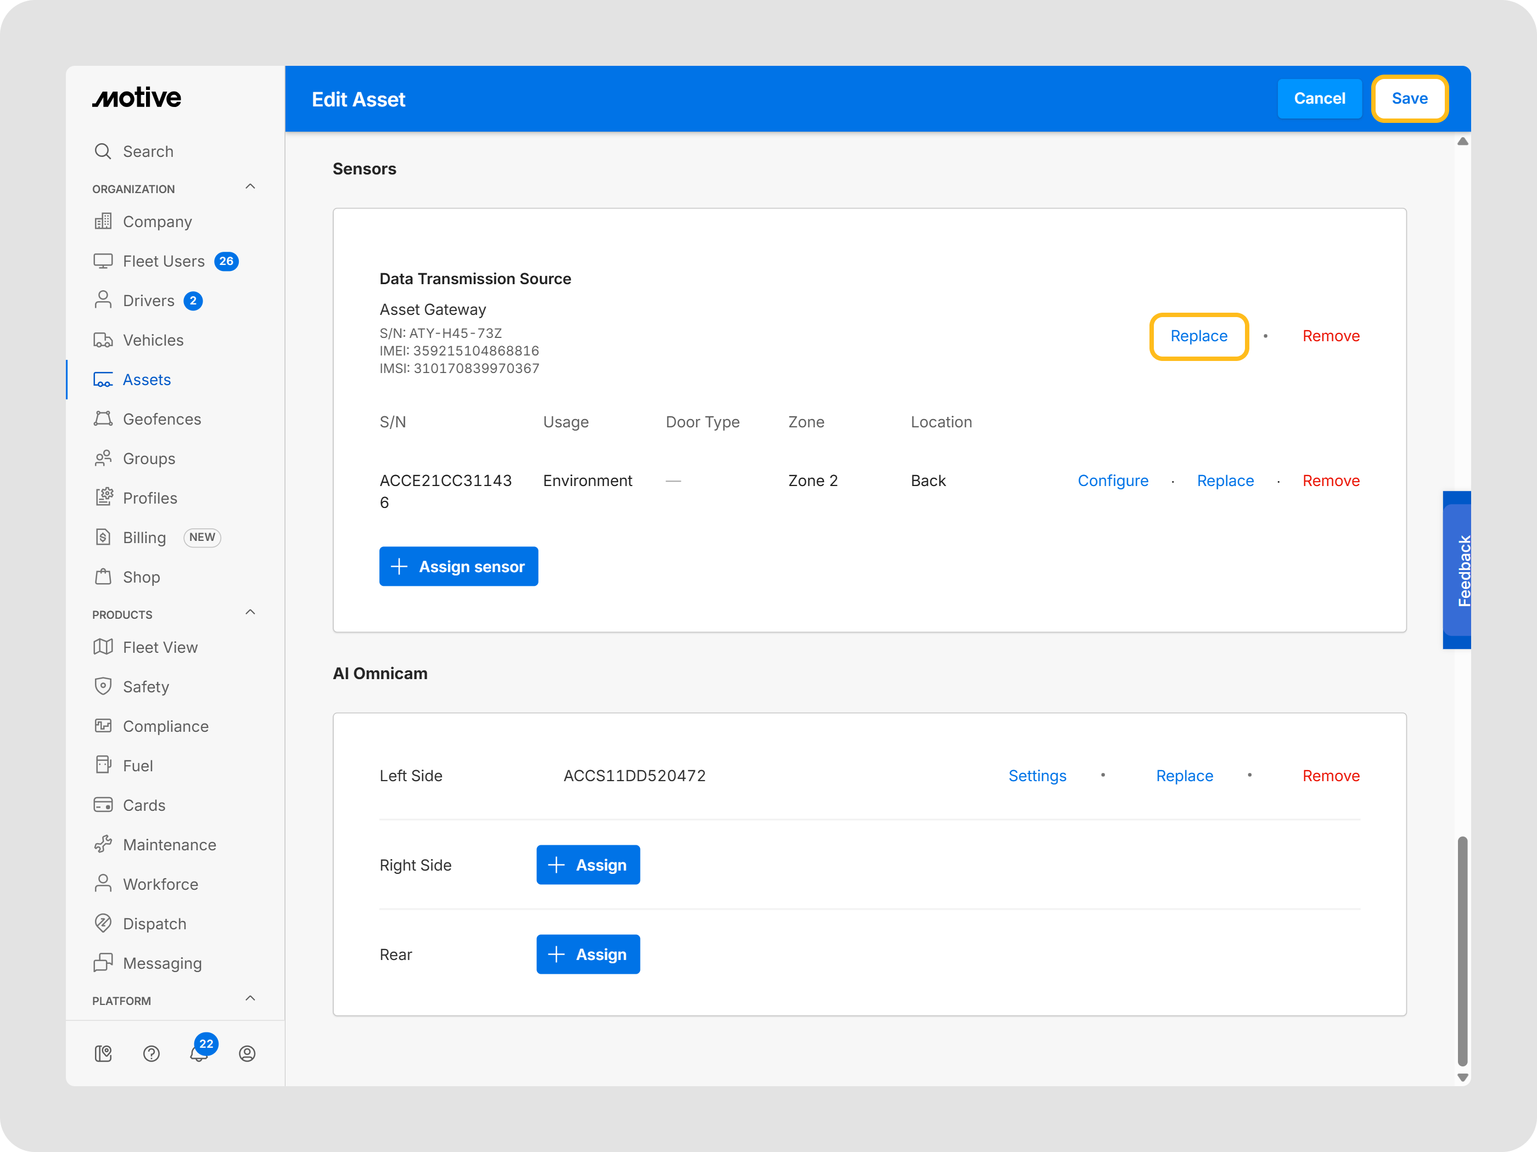The image size is (1537, 1152).
Task: Click the Assign sensor button
Action: pyautogui.click(x=458, y=567)
